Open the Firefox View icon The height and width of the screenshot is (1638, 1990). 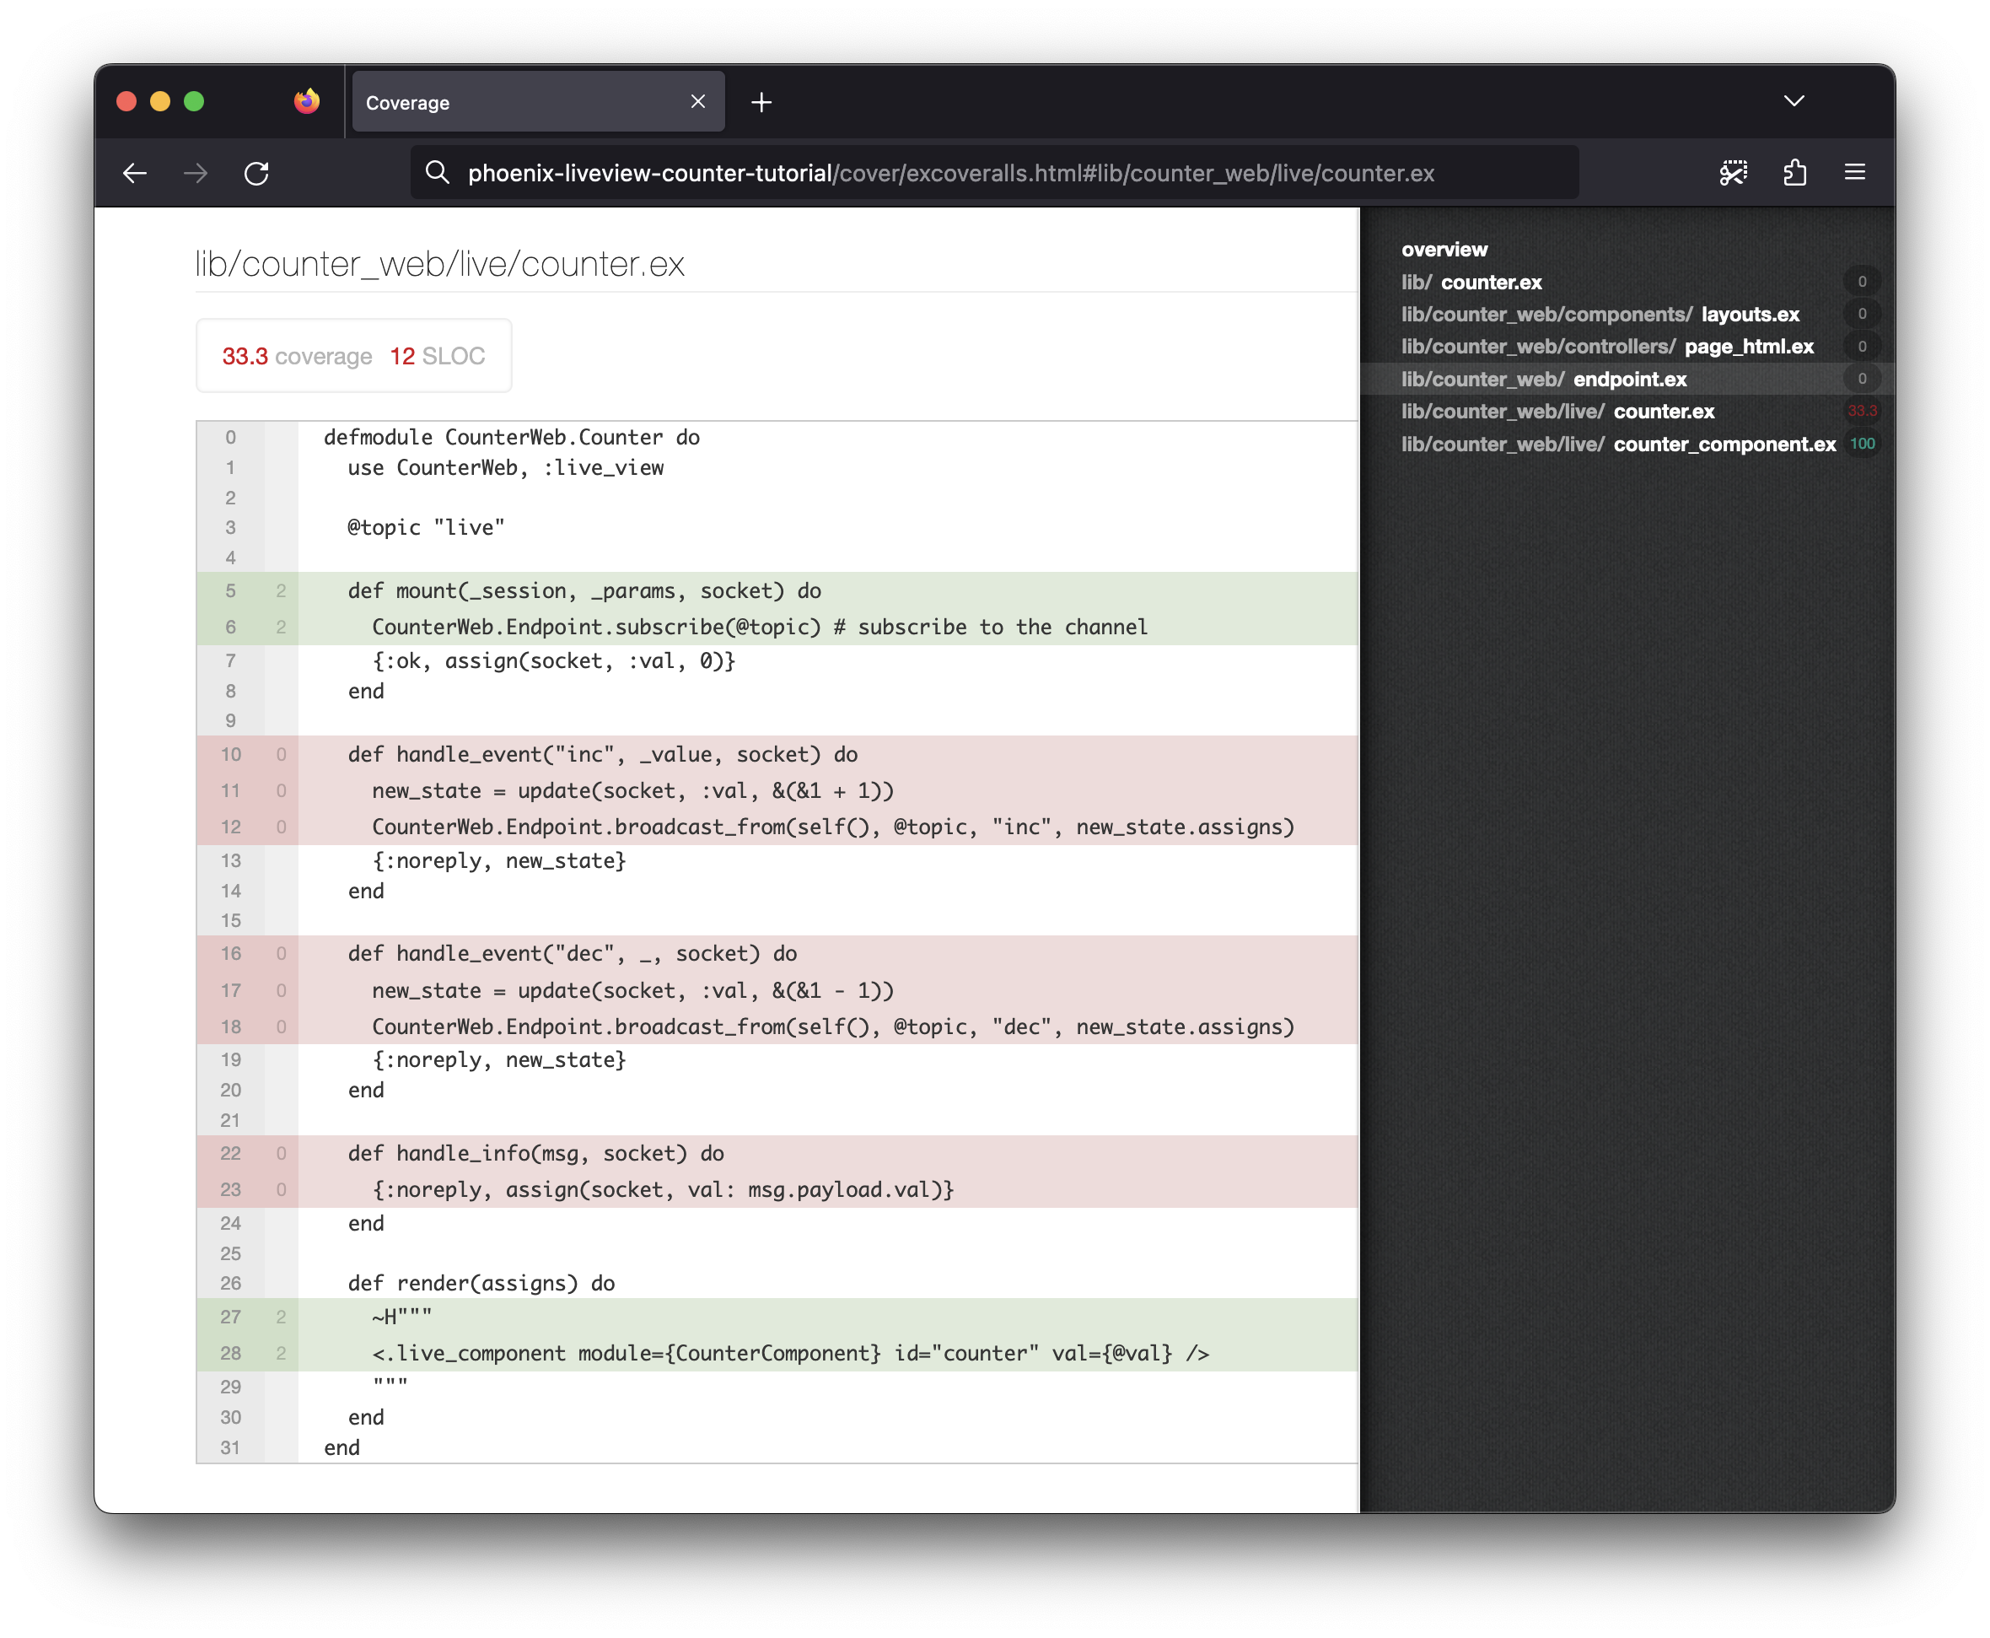click(307, 101)
